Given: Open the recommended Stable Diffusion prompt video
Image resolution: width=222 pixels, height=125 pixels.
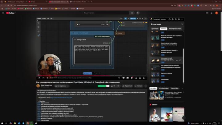Looking at the screenshot, I should [166, 95].
